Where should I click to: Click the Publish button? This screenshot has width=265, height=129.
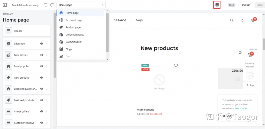click(x=246, y=5)
